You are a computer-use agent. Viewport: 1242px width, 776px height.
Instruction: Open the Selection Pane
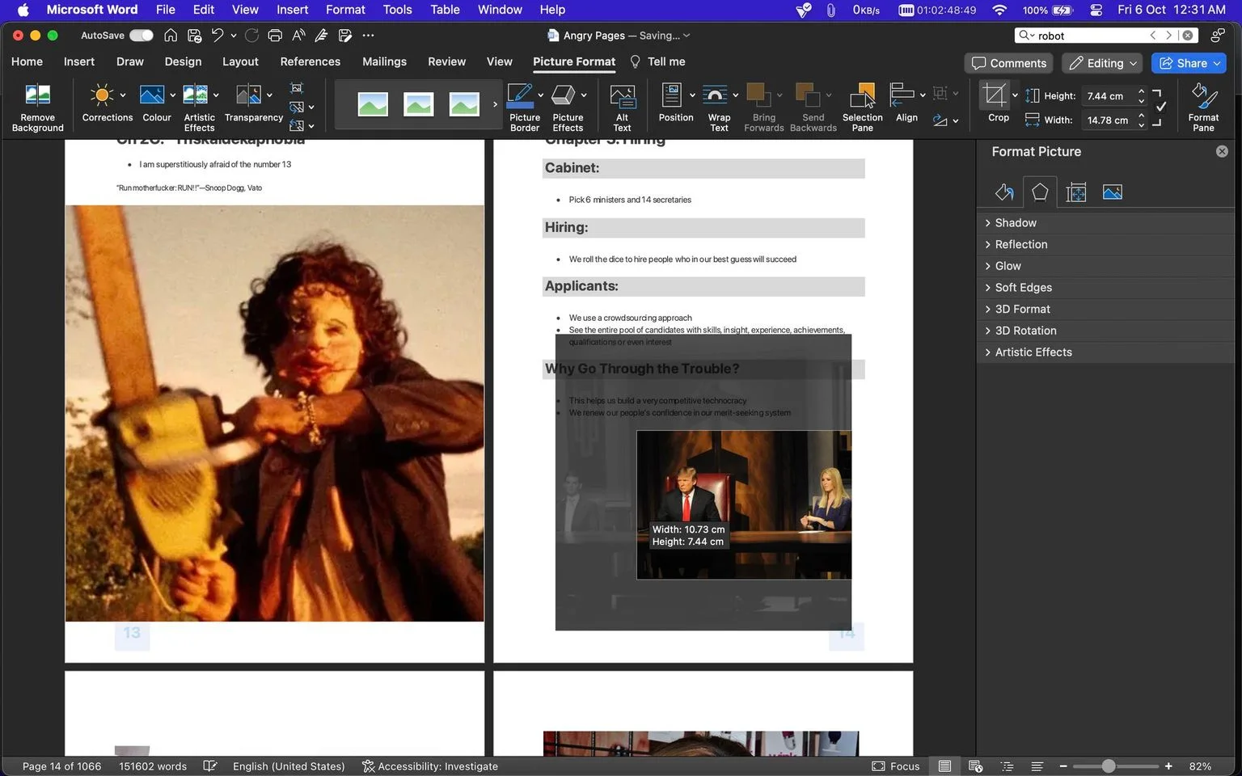click(x=862, y=107)
